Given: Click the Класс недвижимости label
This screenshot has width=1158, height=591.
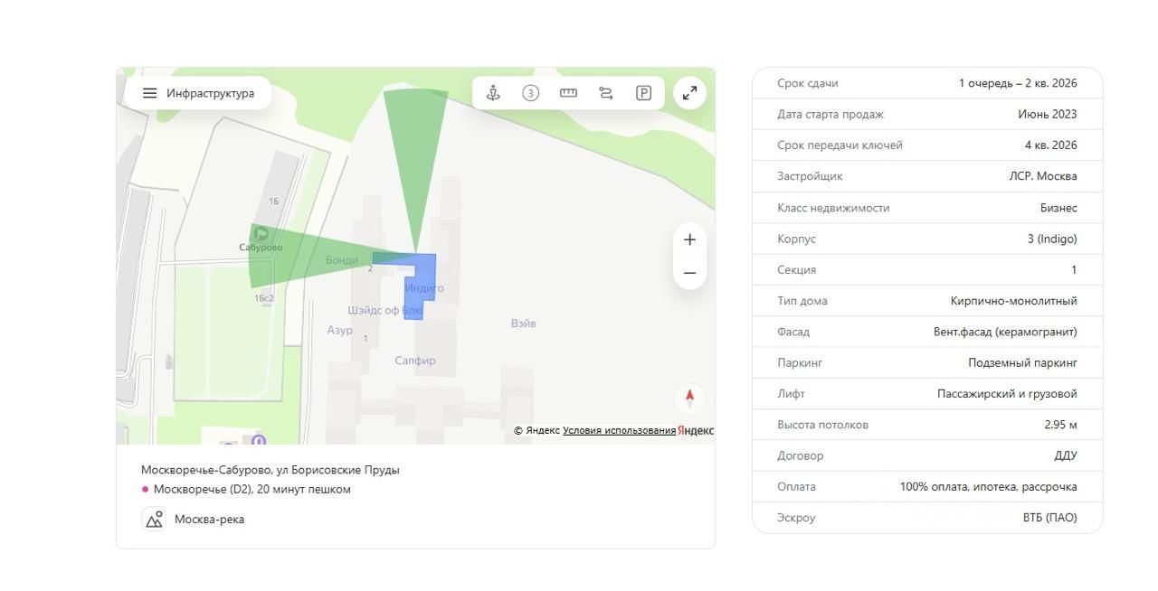Looking at the screenshot, I should point(833,208).
